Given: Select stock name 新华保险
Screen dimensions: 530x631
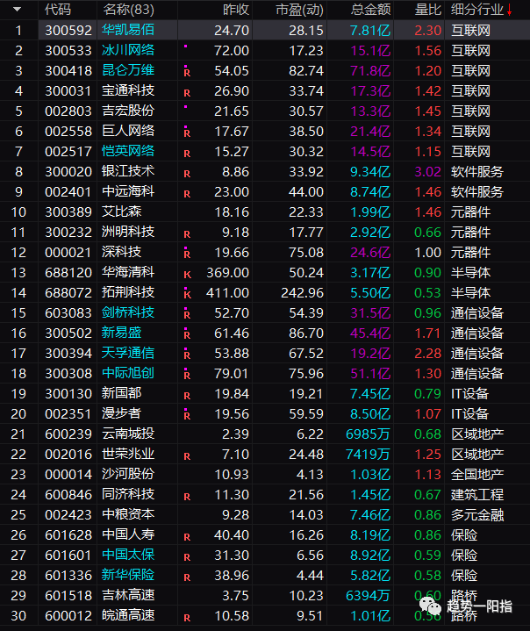Looking at the screenshot, I should click(x=128, y=575).
